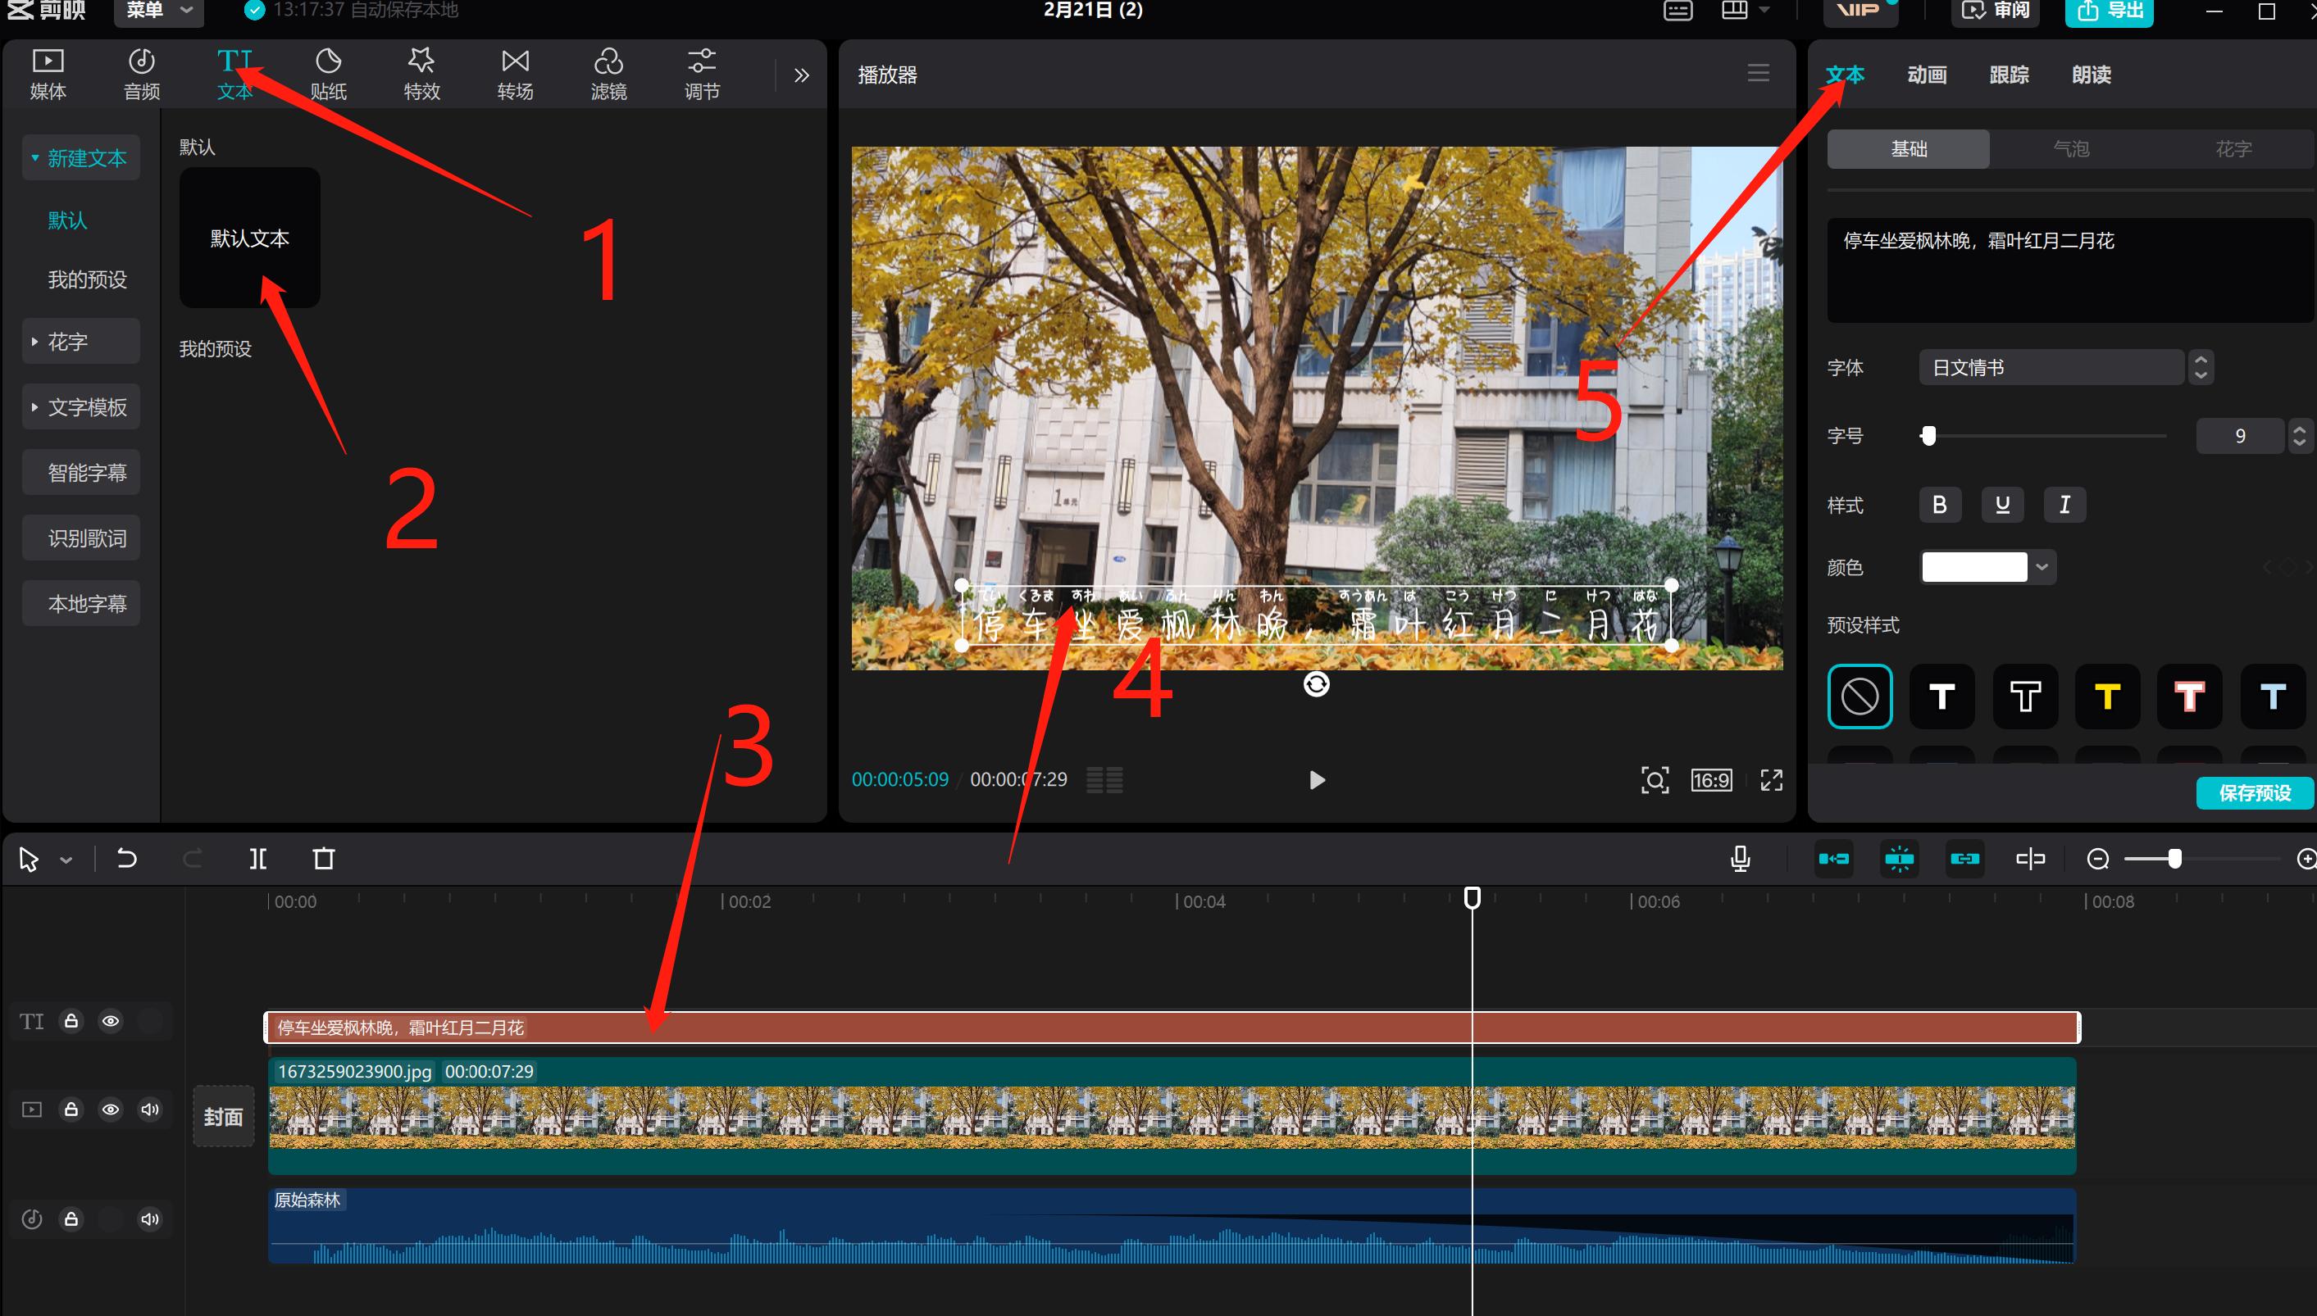Click the split clip tool icon
Image resolution: width=2317 pixels, height=1316 pixels.
pos(257,859)
